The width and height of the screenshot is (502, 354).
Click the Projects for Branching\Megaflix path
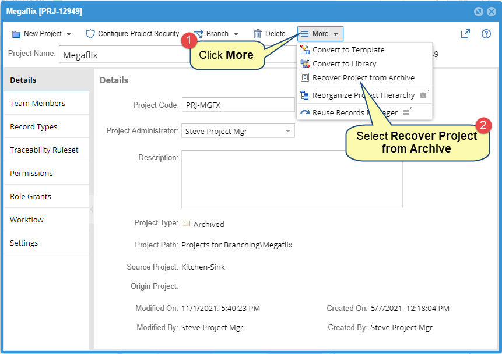coord(237,245)
